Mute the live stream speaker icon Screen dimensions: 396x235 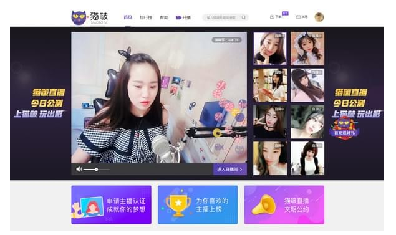click(79, 169)
